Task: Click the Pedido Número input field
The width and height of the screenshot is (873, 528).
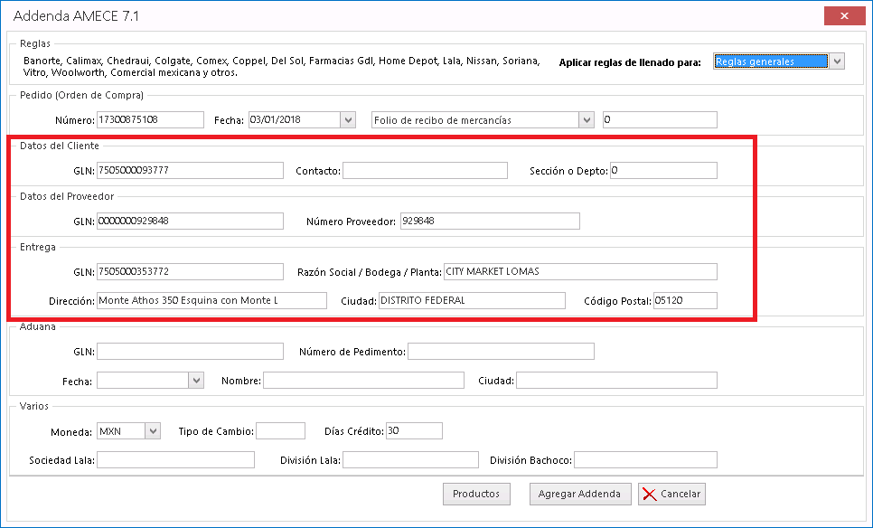Action: coord(150,119)
